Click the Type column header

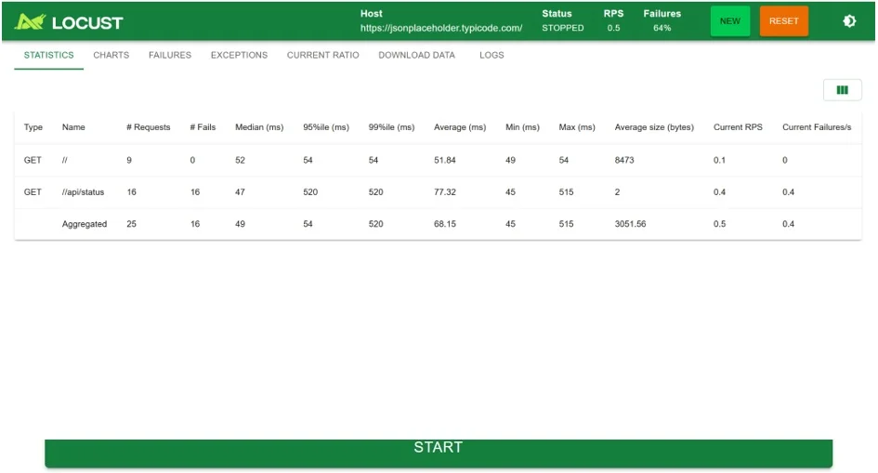click(x=33, y=127)
